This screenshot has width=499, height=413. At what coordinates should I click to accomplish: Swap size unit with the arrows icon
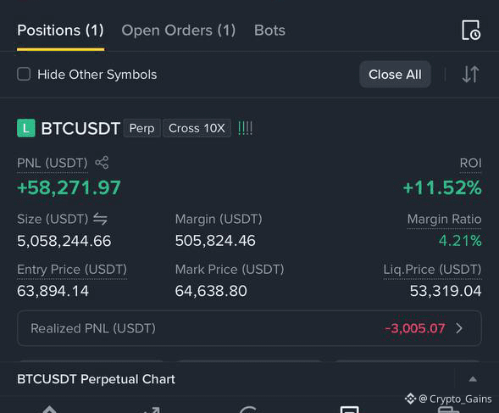tap(100, 219)
